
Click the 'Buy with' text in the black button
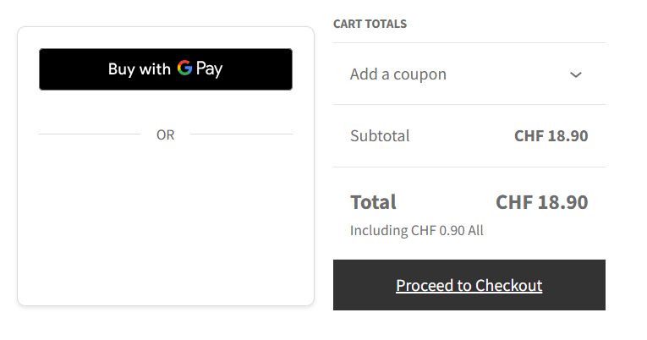(139, 69)
